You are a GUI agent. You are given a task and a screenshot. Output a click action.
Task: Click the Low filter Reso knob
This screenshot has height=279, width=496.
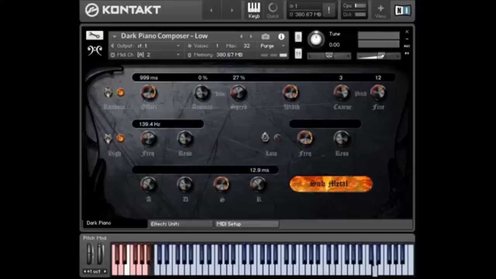341,138
